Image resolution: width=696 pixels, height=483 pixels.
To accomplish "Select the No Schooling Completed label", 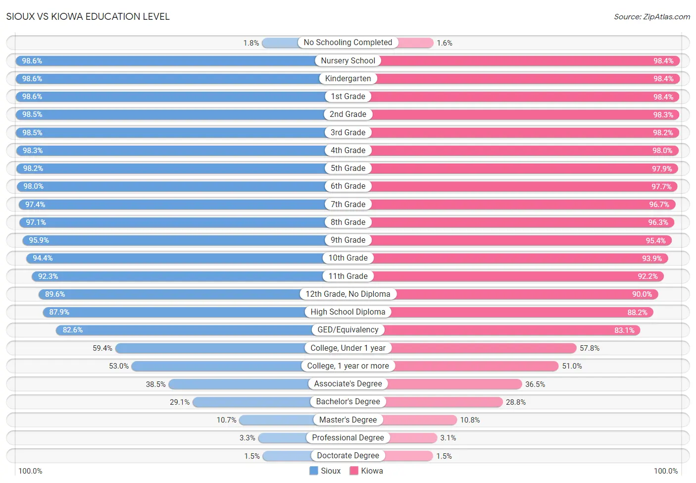I will pos(348,43).
